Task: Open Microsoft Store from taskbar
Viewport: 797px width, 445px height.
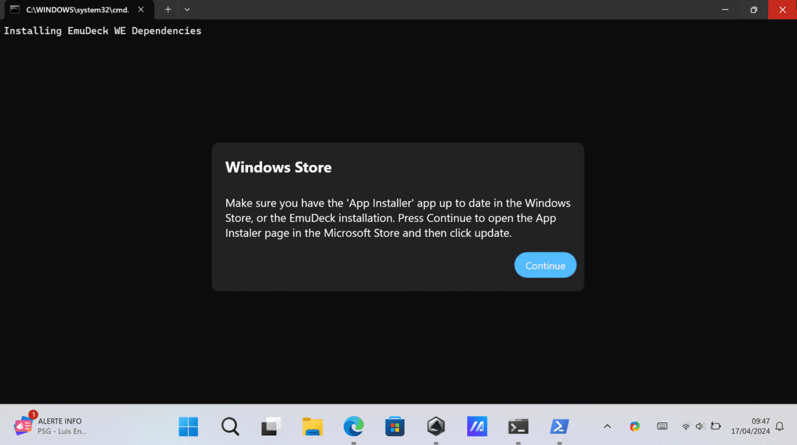Action: click(x=394, y=426)
